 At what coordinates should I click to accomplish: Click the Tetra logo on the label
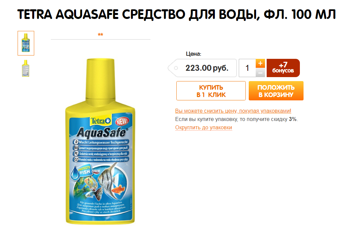[x=101, y=121]
